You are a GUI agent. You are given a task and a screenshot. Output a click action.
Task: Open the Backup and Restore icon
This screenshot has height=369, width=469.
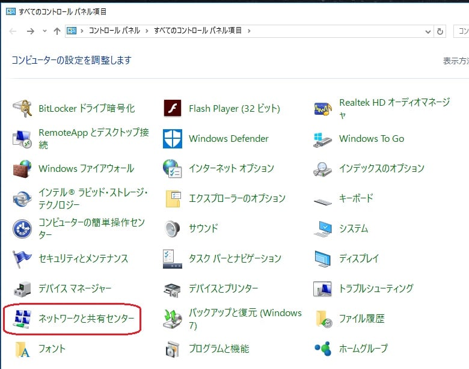tap(173, 319)
